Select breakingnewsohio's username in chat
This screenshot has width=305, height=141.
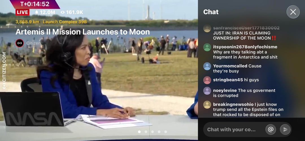pyautogui.click(x=233, y=104)
